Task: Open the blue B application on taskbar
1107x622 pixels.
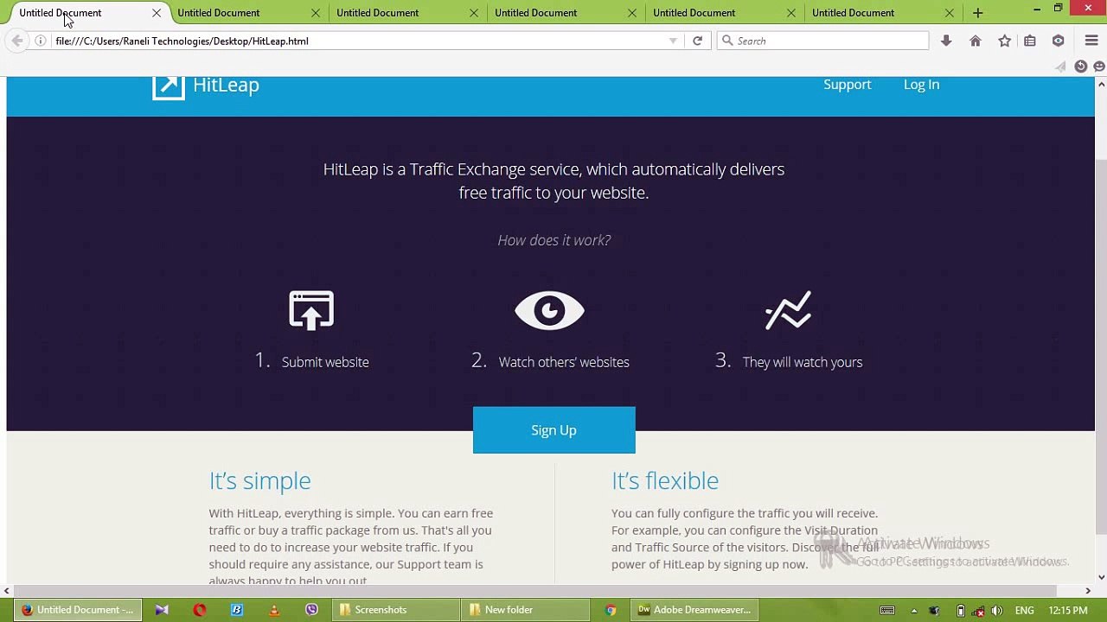Action: (237, 610)
